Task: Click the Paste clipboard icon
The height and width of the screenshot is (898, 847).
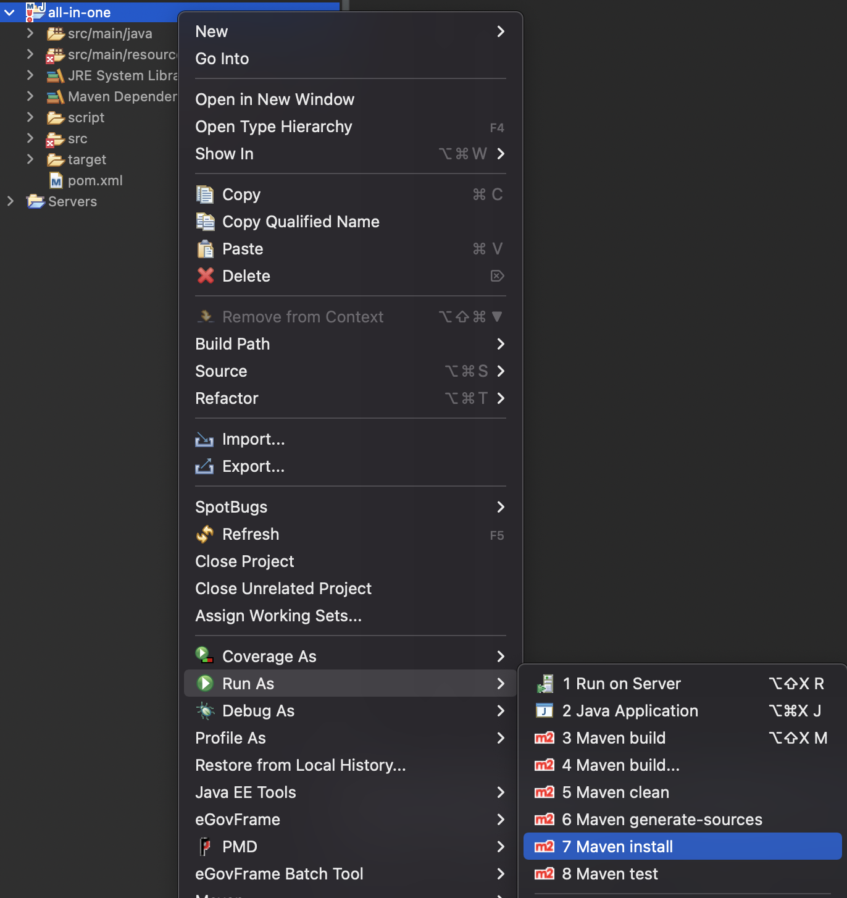Action: tap(205, 249)
